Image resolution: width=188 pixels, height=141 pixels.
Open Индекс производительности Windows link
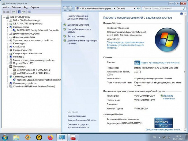pos(160,63)
